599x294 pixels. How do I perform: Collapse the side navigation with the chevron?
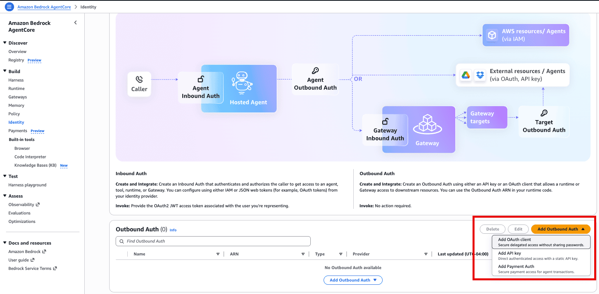click(x=75, y=23)
